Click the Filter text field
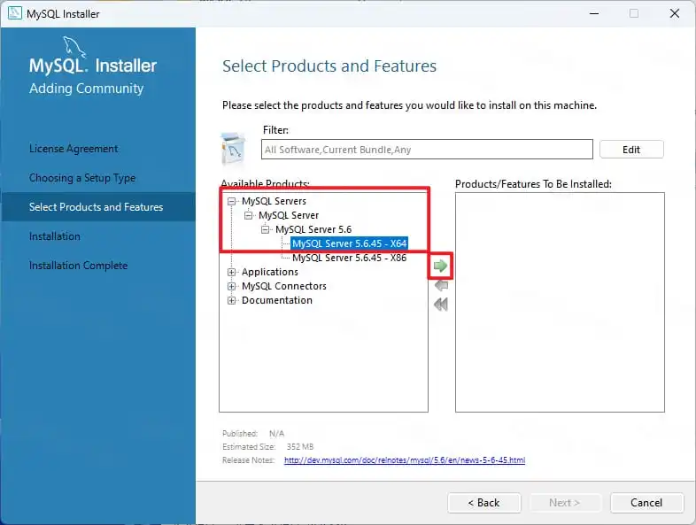Viewport: 696px width, 525px height. tap(427, 149)
